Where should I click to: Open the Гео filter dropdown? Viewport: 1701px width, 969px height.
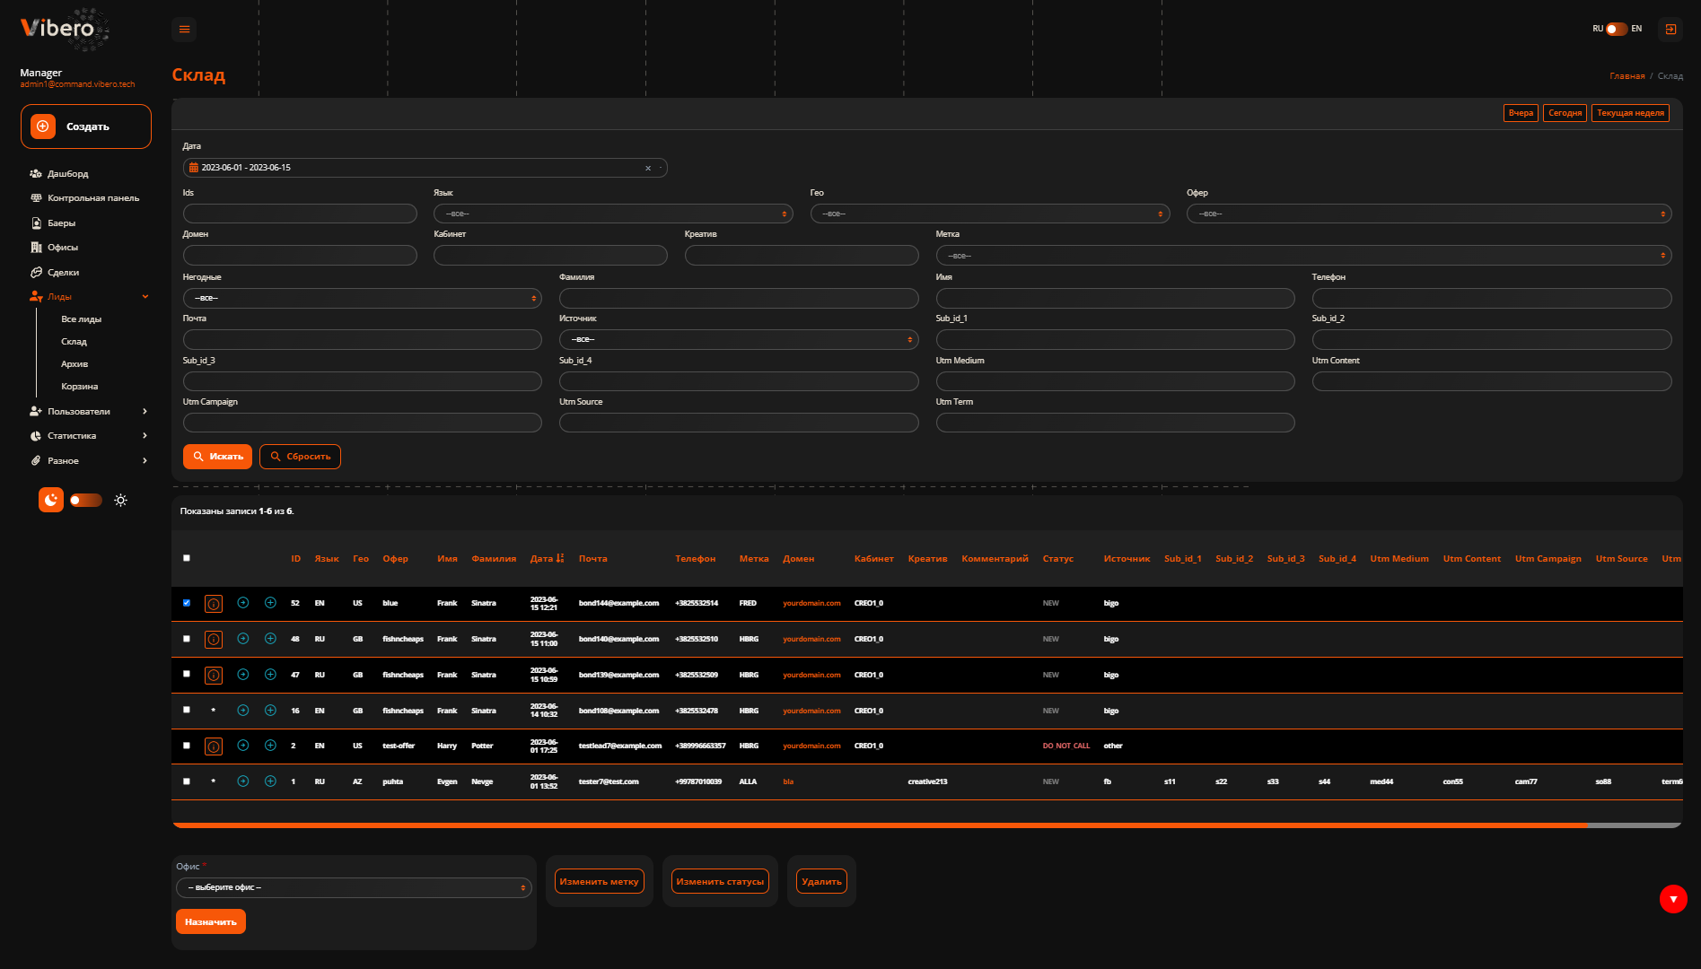990,214
